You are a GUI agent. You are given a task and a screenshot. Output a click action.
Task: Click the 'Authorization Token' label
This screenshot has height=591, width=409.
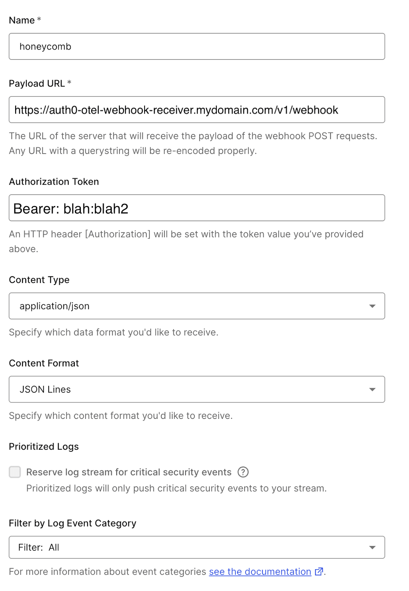[x=54, y=182]
